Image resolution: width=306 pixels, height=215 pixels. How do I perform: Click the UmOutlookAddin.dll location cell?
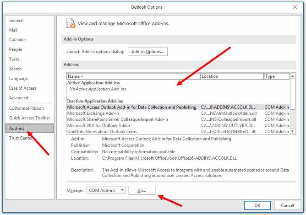229,113
